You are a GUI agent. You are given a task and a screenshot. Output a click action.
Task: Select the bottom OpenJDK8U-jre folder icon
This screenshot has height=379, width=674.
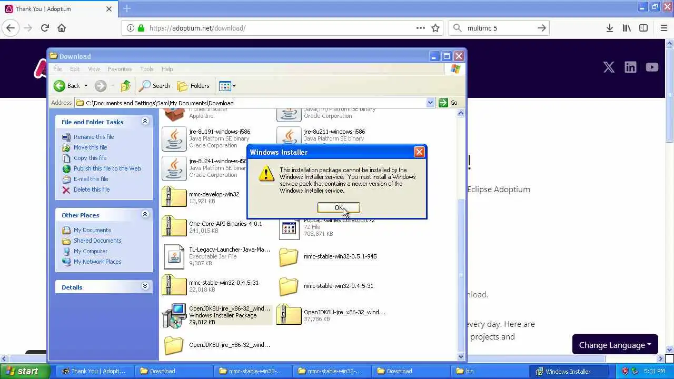click(x=174, y=345)
